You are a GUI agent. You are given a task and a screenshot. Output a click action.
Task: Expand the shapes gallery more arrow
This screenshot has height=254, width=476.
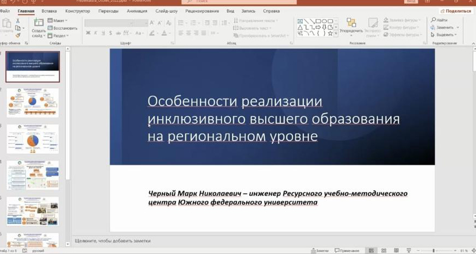point(336,34)
